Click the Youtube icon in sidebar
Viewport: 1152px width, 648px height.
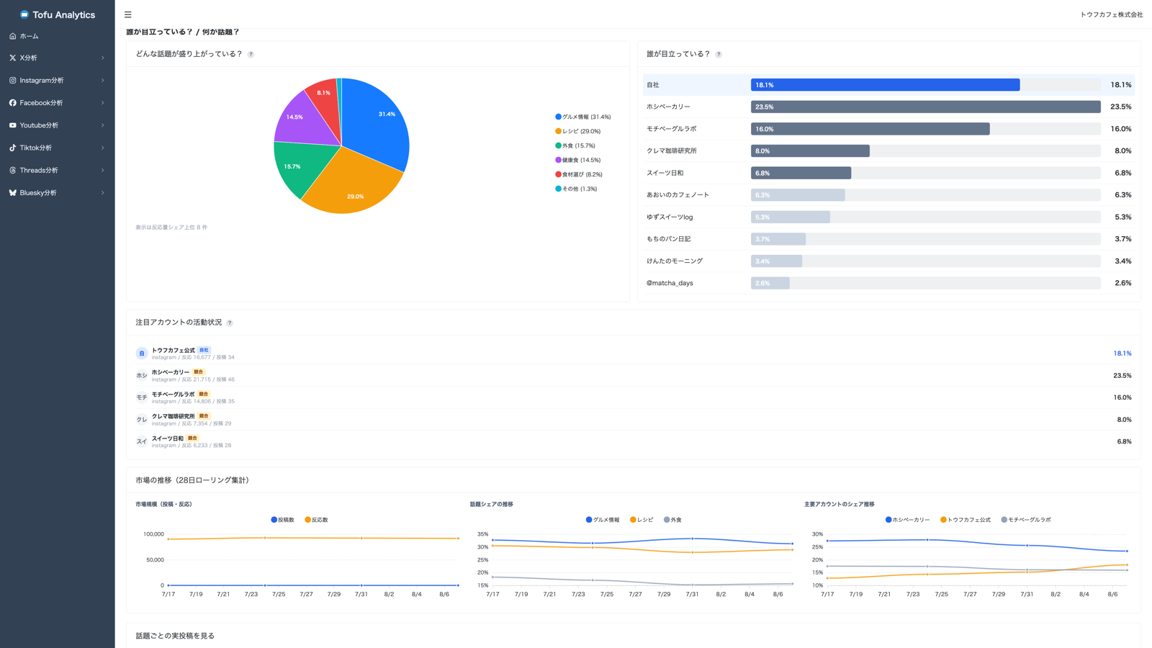[x=12, y=125]
